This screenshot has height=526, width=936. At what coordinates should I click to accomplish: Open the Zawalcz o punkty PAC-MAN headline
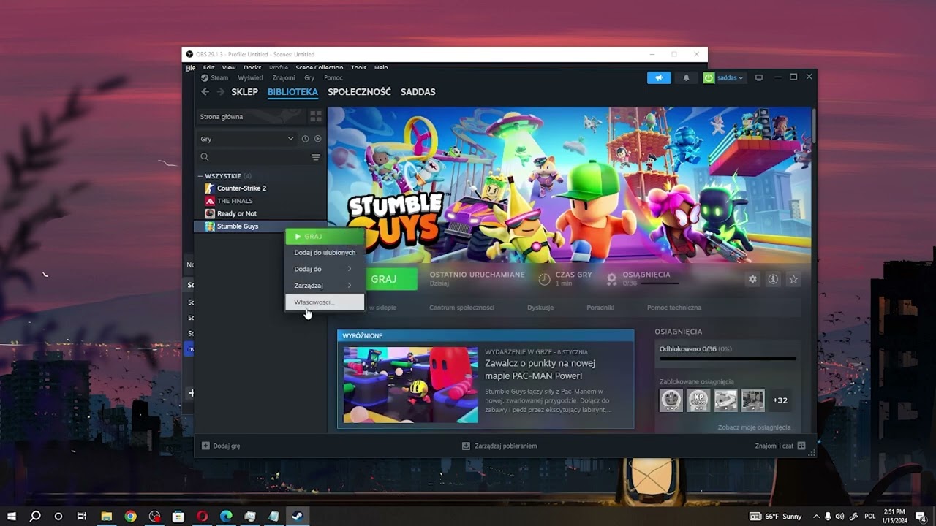point(540,370)
